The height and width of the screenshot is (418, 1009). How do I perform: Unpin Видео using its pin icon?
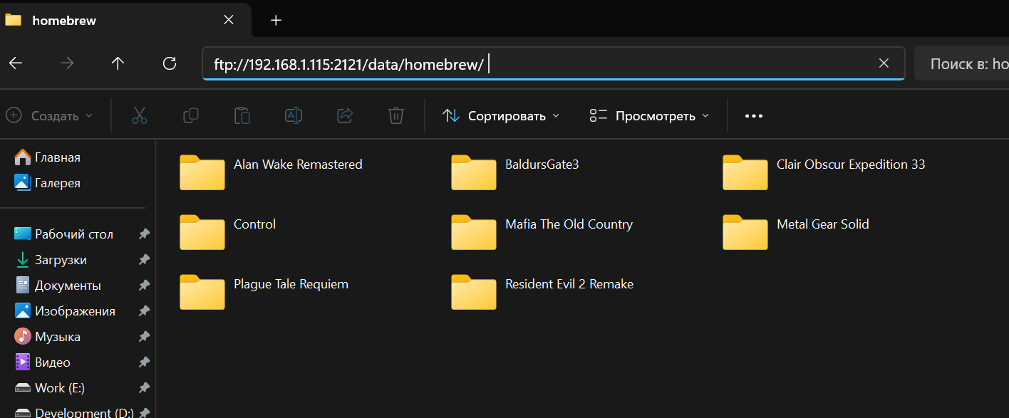144,362
